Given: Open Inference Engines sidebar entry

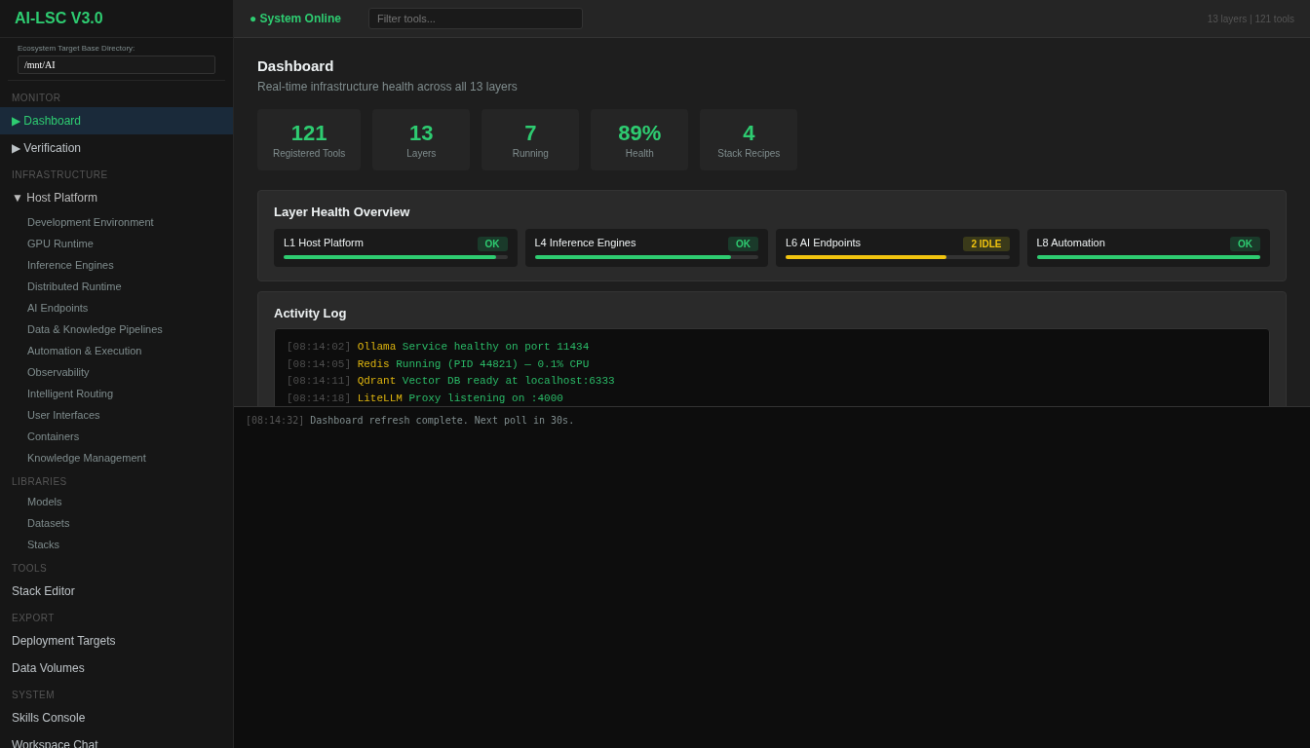Looking at the screenshot, I should click(x=116, y=265).
